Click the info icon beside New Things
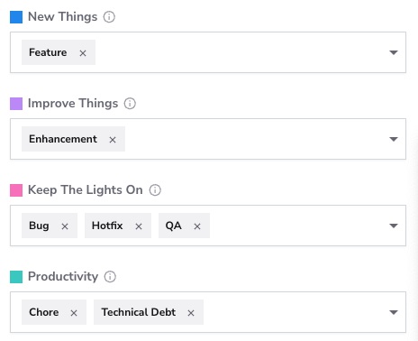This screenshot has width=418, height=341. click(109, 17)
